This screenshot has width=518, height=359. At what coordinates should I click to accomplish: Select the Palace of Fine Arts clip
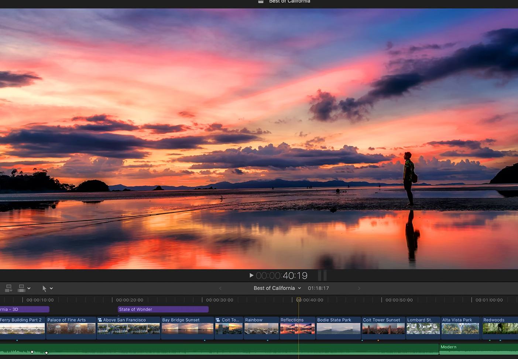71,328
